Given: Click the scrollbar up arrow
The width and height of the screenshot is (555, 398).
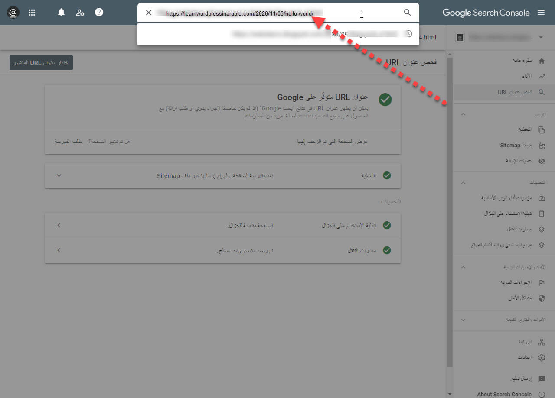Looking at the screenshot, I should pyautogui.click(x=450, y=54).
